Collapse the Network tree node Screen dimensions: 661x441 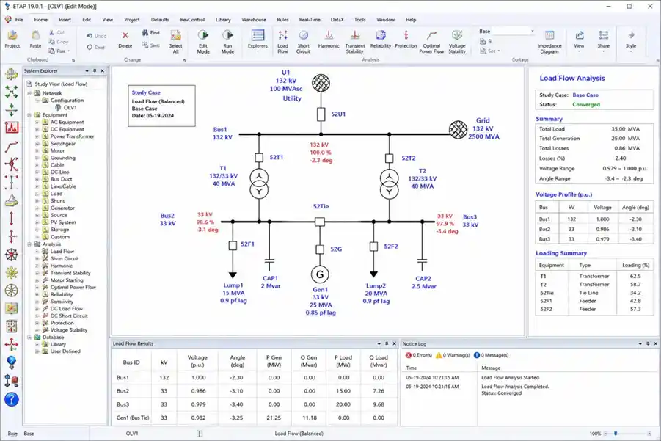29,93
